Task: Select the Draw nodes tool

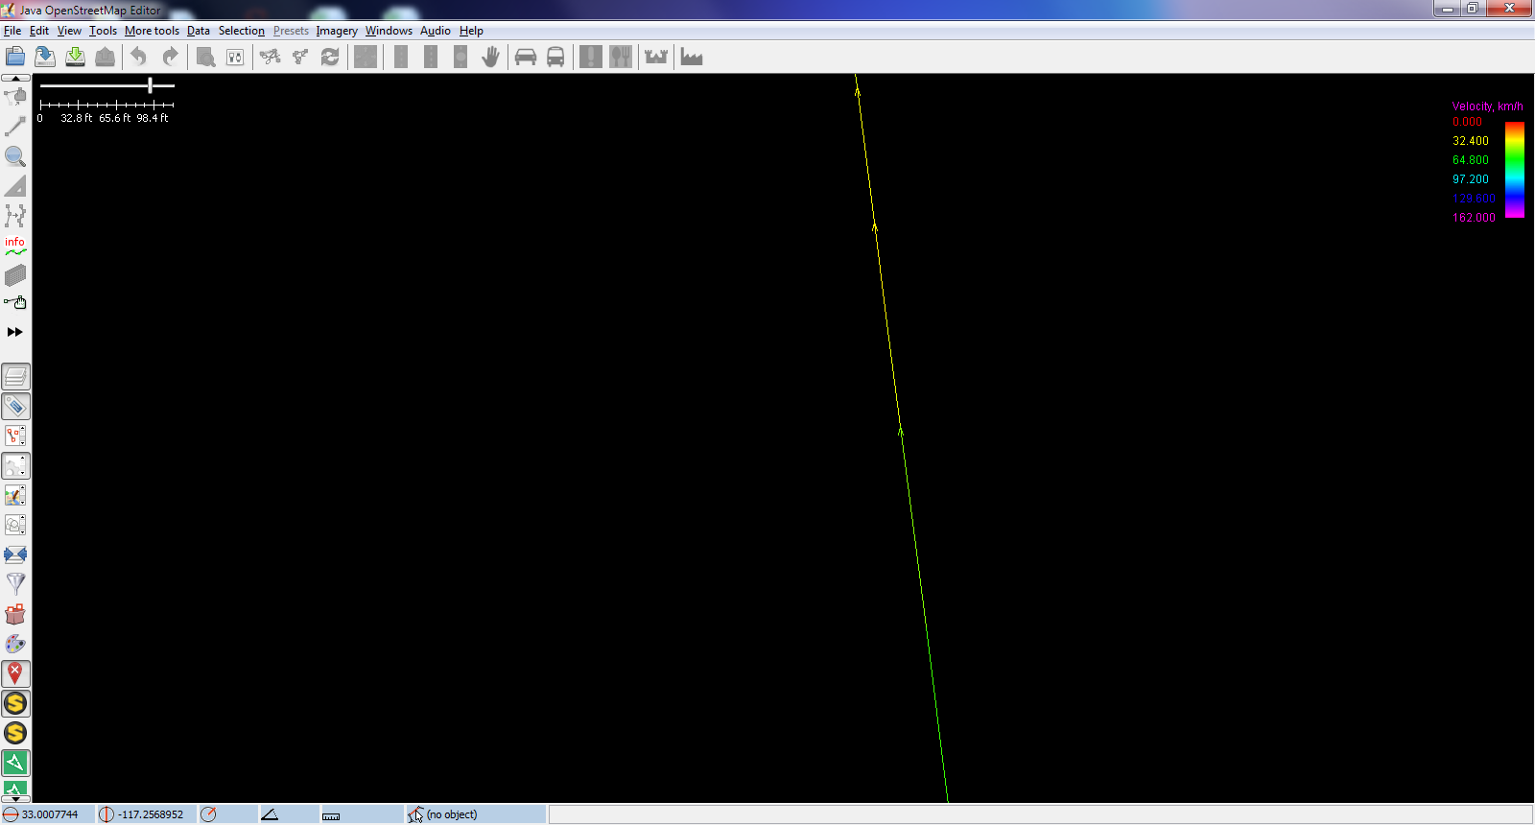Action: 15,127
